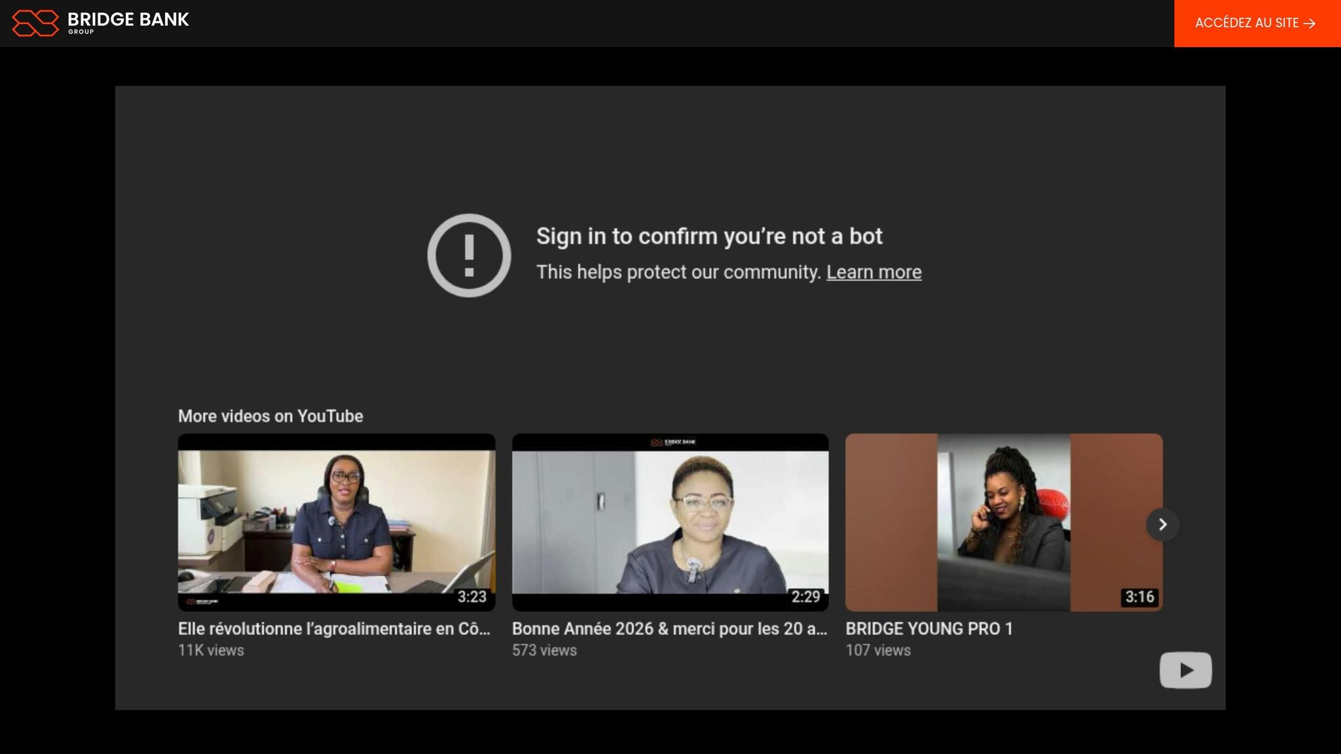Click the exclamation warning icon
This screenshot has height=754, width=1341.
point(469,255)
